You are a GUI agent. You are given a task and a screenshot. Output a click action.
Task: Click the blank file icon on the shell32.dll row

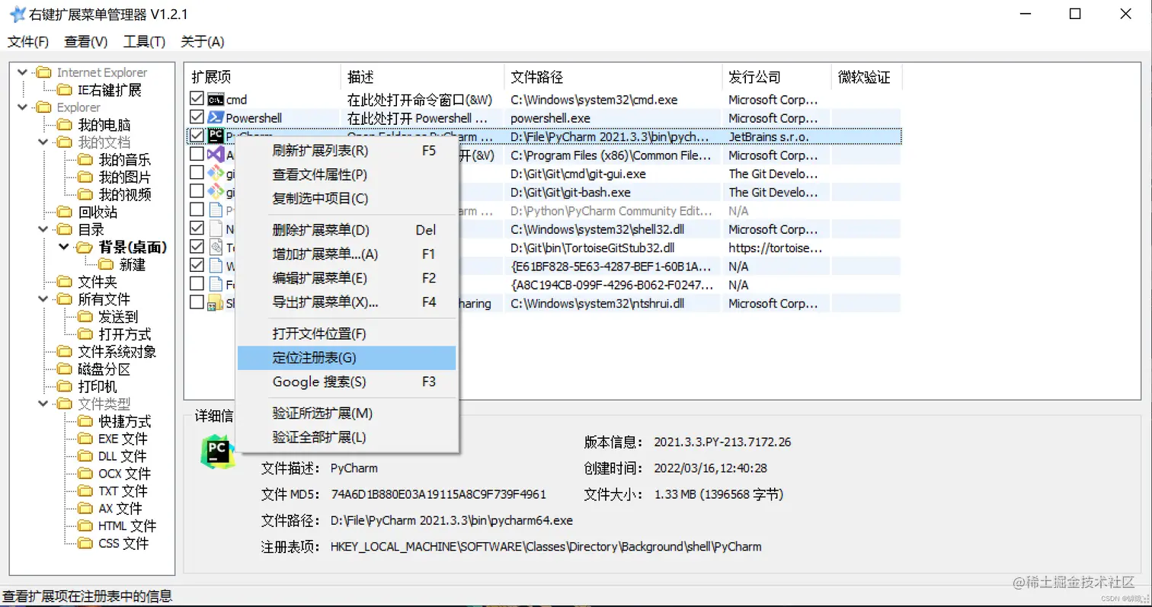(x=216, y=228)
